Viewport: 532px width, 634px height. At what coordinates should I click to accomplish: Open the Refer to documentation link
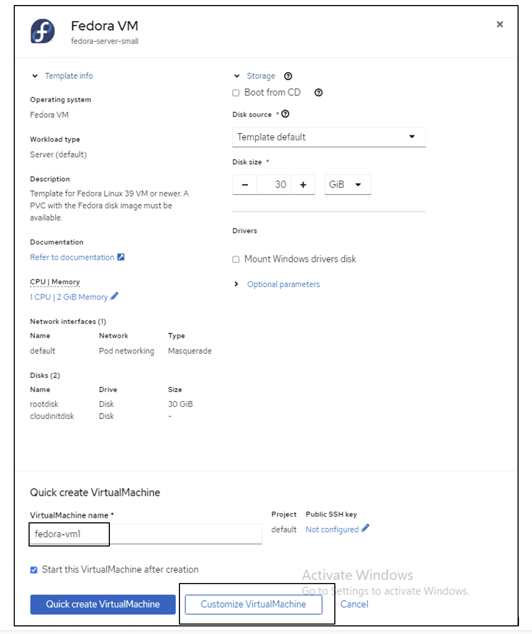click(72, 257)
